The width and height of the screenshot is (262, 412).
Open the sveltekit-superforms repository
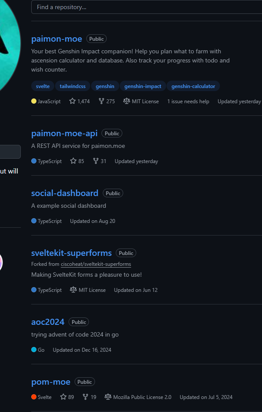(x=72, y=253)
